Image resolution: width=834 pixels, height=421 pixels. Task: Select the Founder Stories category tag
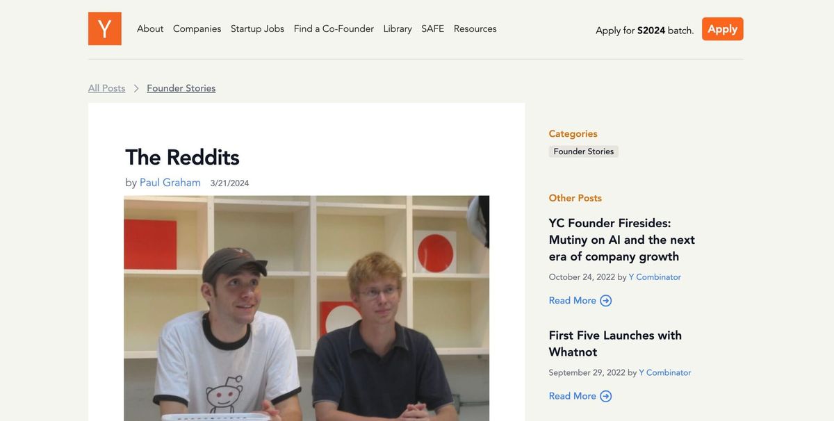(x=583, y=151)
